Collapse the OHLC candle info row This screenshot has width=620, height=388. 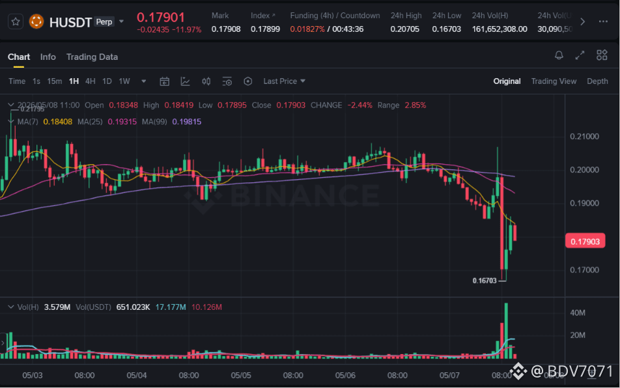tap(11, 105)
